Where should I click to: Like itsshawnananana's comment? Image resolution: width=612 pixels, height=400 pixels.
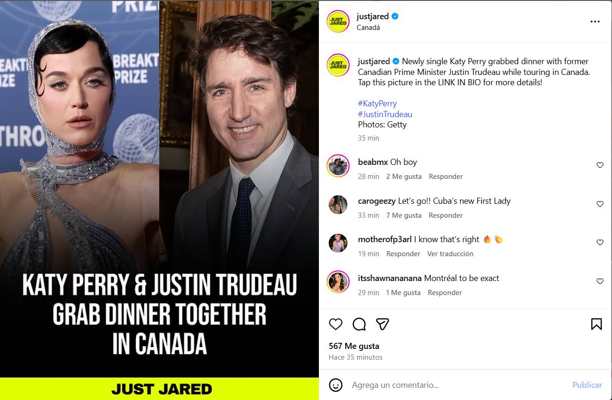(600, 281)
